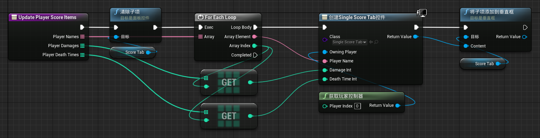Open the Single Score Tab class dropdown

349,42
